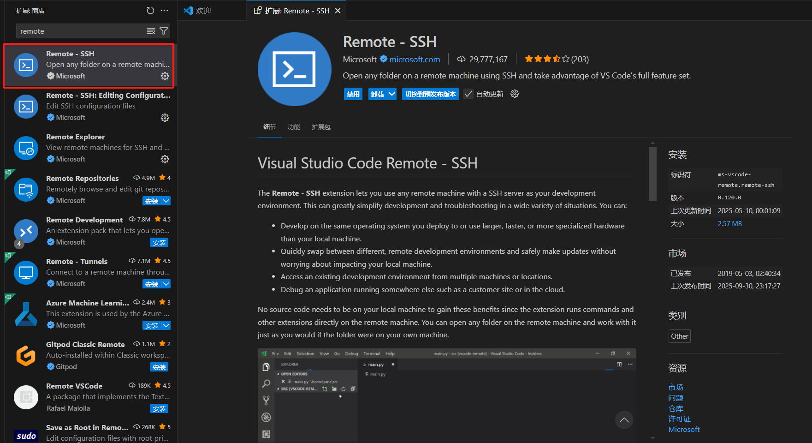Select the 扩展: Remote - SSH editor tab
Image resolution: width=812 pixels, height=443 pixels.
tap(296, 11)
